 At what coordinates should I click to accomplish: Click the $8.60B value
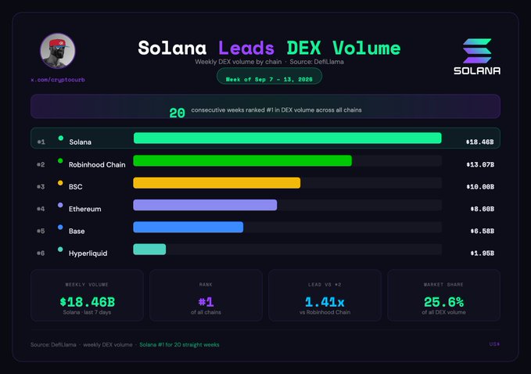(483, 209)
